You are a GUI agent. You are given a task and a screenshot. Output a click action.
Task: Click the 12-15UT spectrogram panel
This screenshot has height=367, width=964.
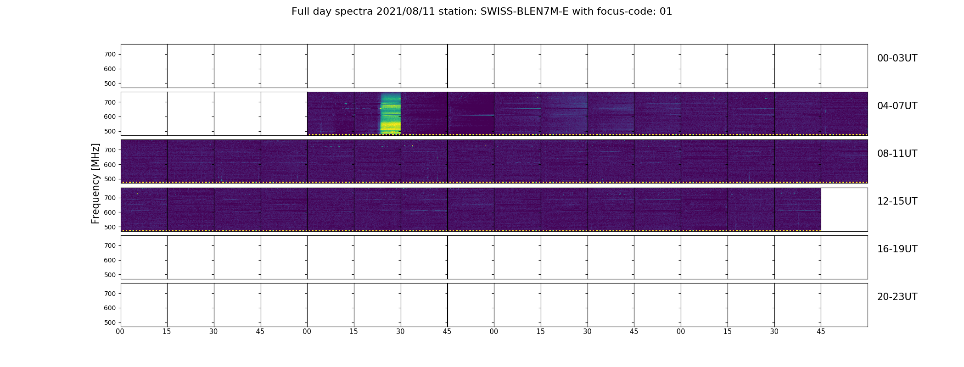click(x=471, y=209)
